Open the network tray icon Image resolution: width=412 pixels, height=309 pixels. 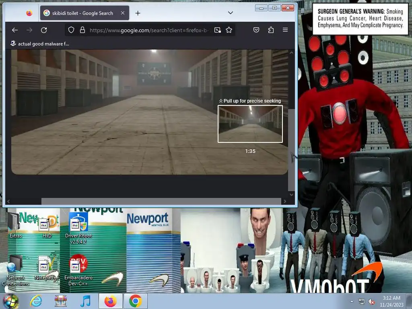coord(362,302)
